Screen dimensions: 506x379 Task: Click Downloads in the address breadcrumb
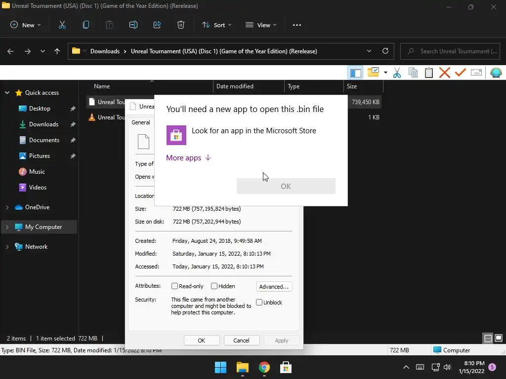[x=105, y=51]
